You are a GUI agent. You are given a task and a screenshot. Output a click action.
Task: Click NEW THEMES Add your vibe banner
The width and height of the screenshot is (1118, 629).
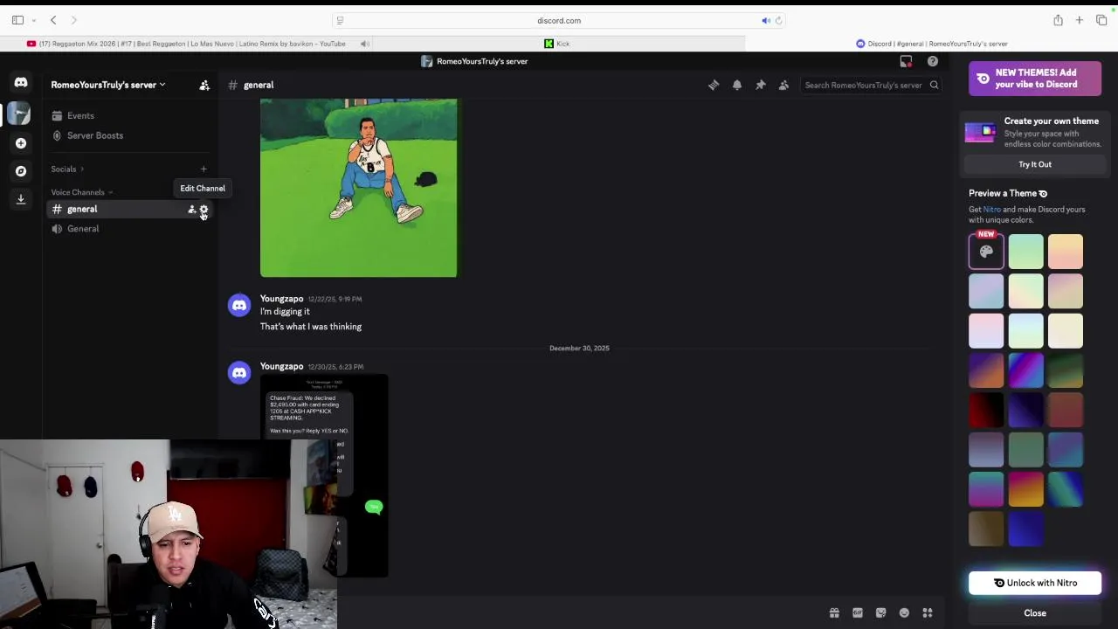1035,79
